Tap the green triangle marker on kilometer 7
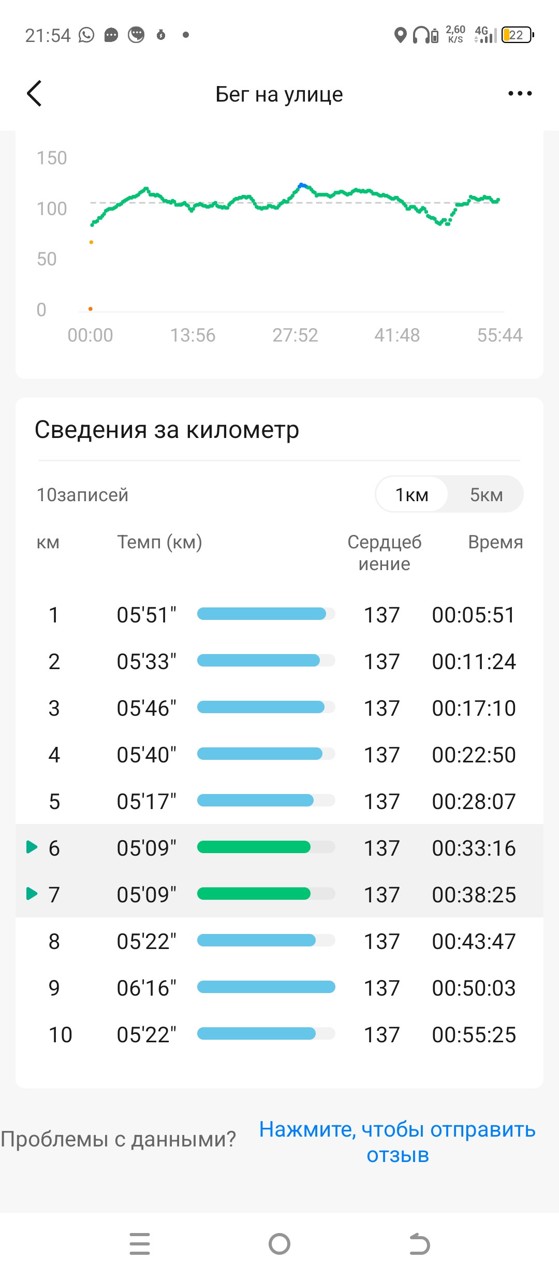 (x=32, y=894)
